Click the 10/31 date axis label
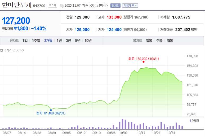The image size is (205, 137). [x=171, y=133]
